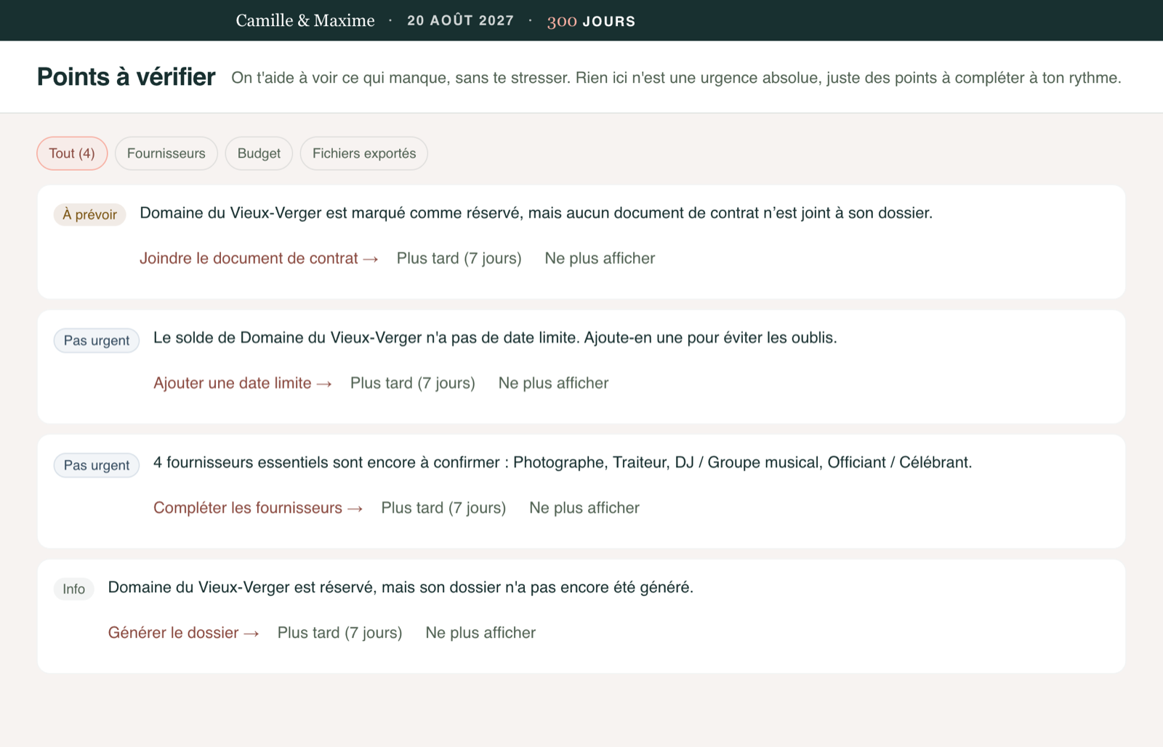Select Ne plus afficher on dossier card
Viewport: 1163px width, 747px height.
click(480, 633)
